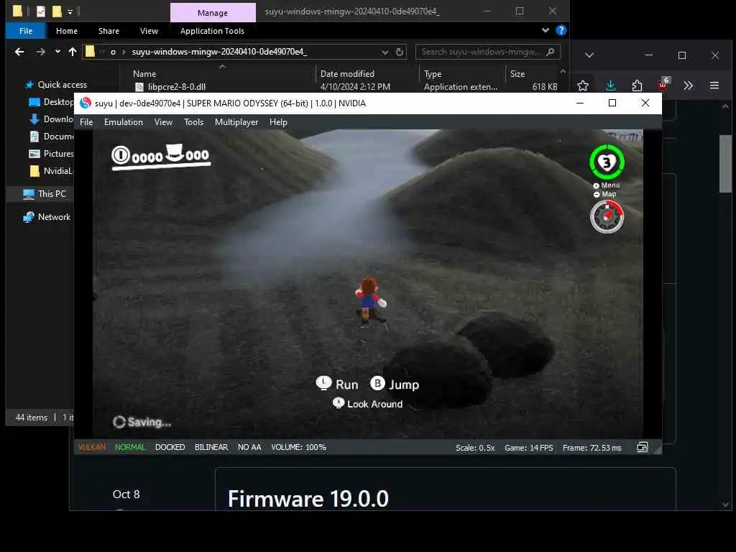The height and width of the screenshot is (552, 736).
Task: Refresh the Explorer folder view
Action: click(400, 52)
